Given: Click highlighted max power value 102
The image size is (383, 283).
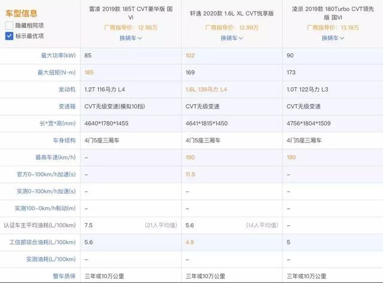Looking at the screenshot, I should [x=190, y=56].
